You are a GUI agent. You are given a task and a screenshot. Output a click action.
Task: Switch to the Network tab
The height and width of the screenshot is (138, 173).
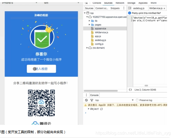pyautogui.click(x=120, y=3)
